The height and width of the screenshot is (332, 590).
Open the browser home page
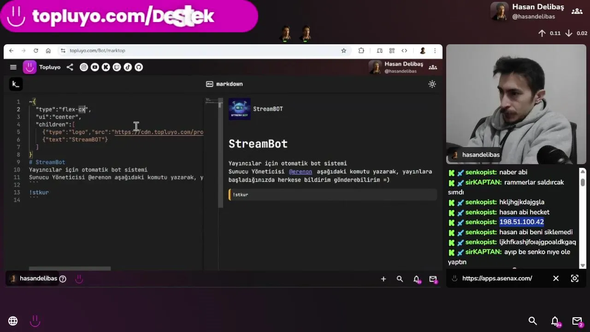coord(48,51)
